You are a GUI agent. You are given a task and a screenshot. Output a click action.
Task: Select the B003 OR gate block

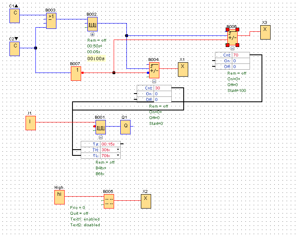pos(51,21)
